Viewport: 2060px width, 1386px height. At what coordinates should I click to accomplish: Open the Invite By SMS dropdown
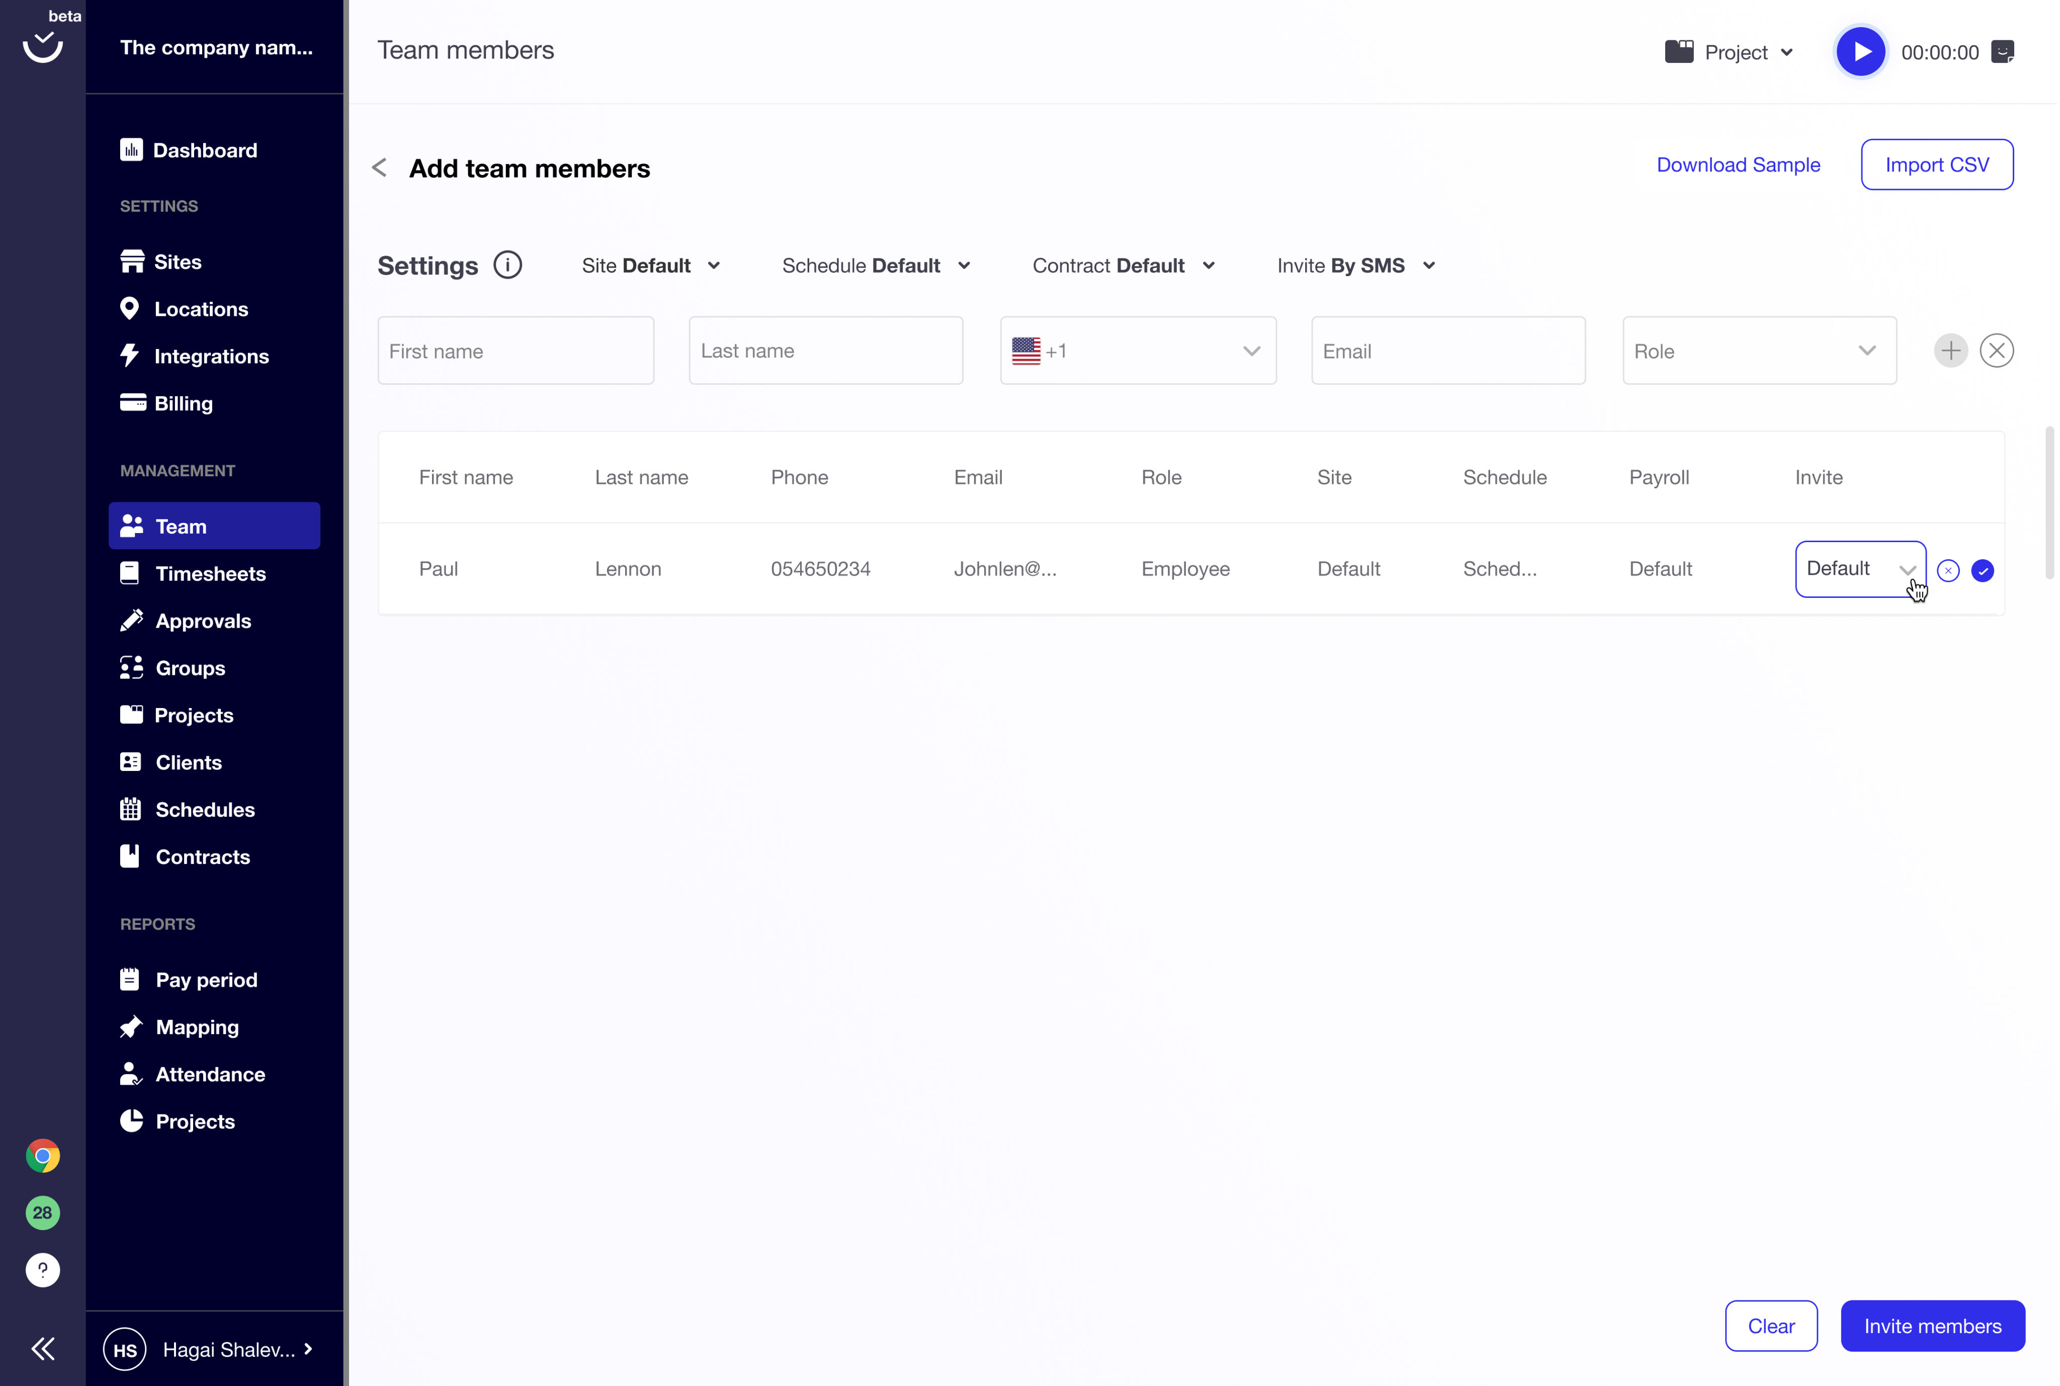pos(1356,265)
